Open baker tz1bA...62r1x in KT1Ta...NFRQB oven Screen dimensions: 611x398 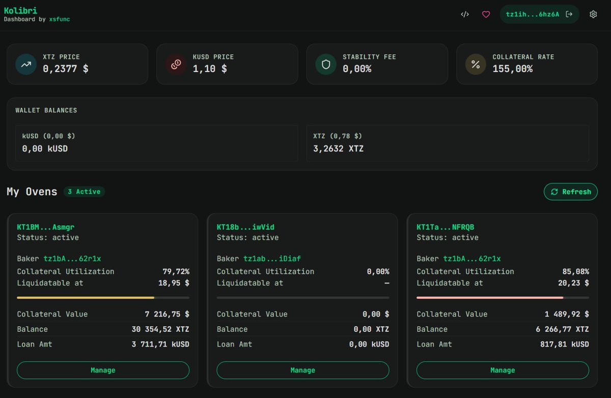(472, 259)
